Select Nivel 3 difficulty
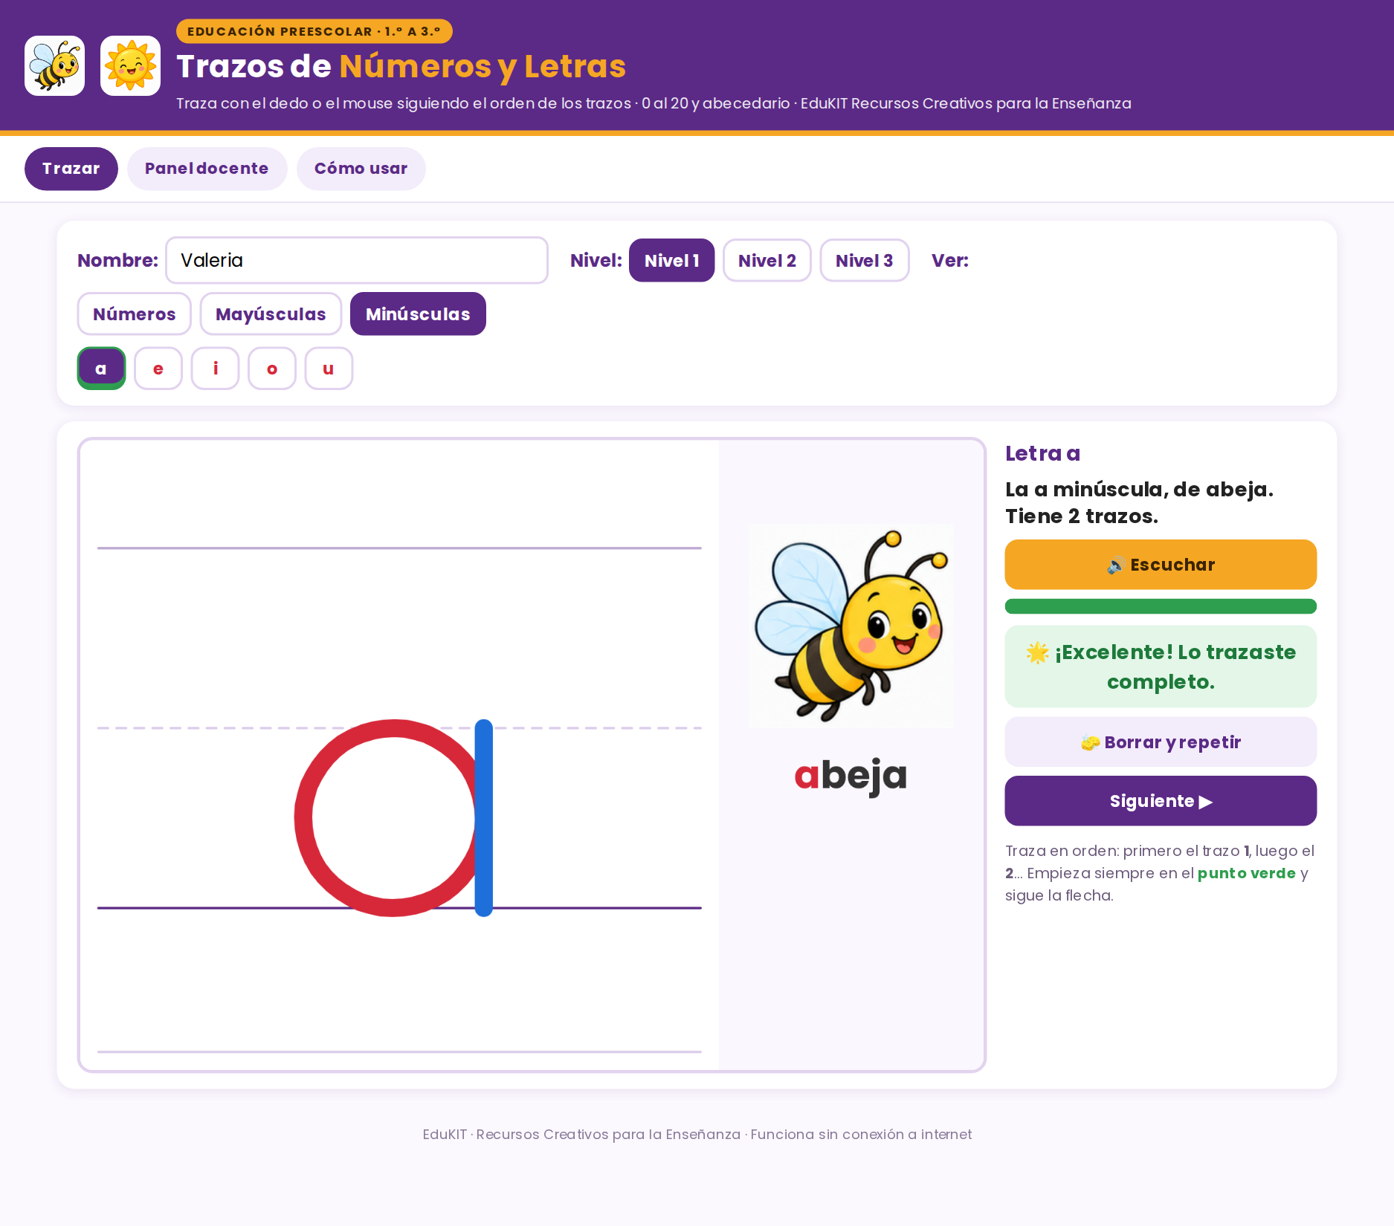Image resolution: width=1394 pixels, height=1226 pixels. [864, 260]
